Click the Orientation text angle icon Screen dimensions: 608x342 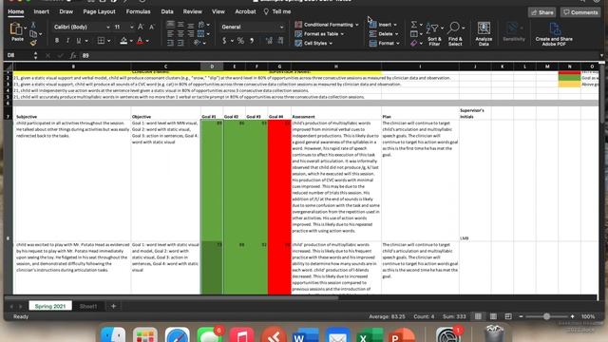coord(199,43)
